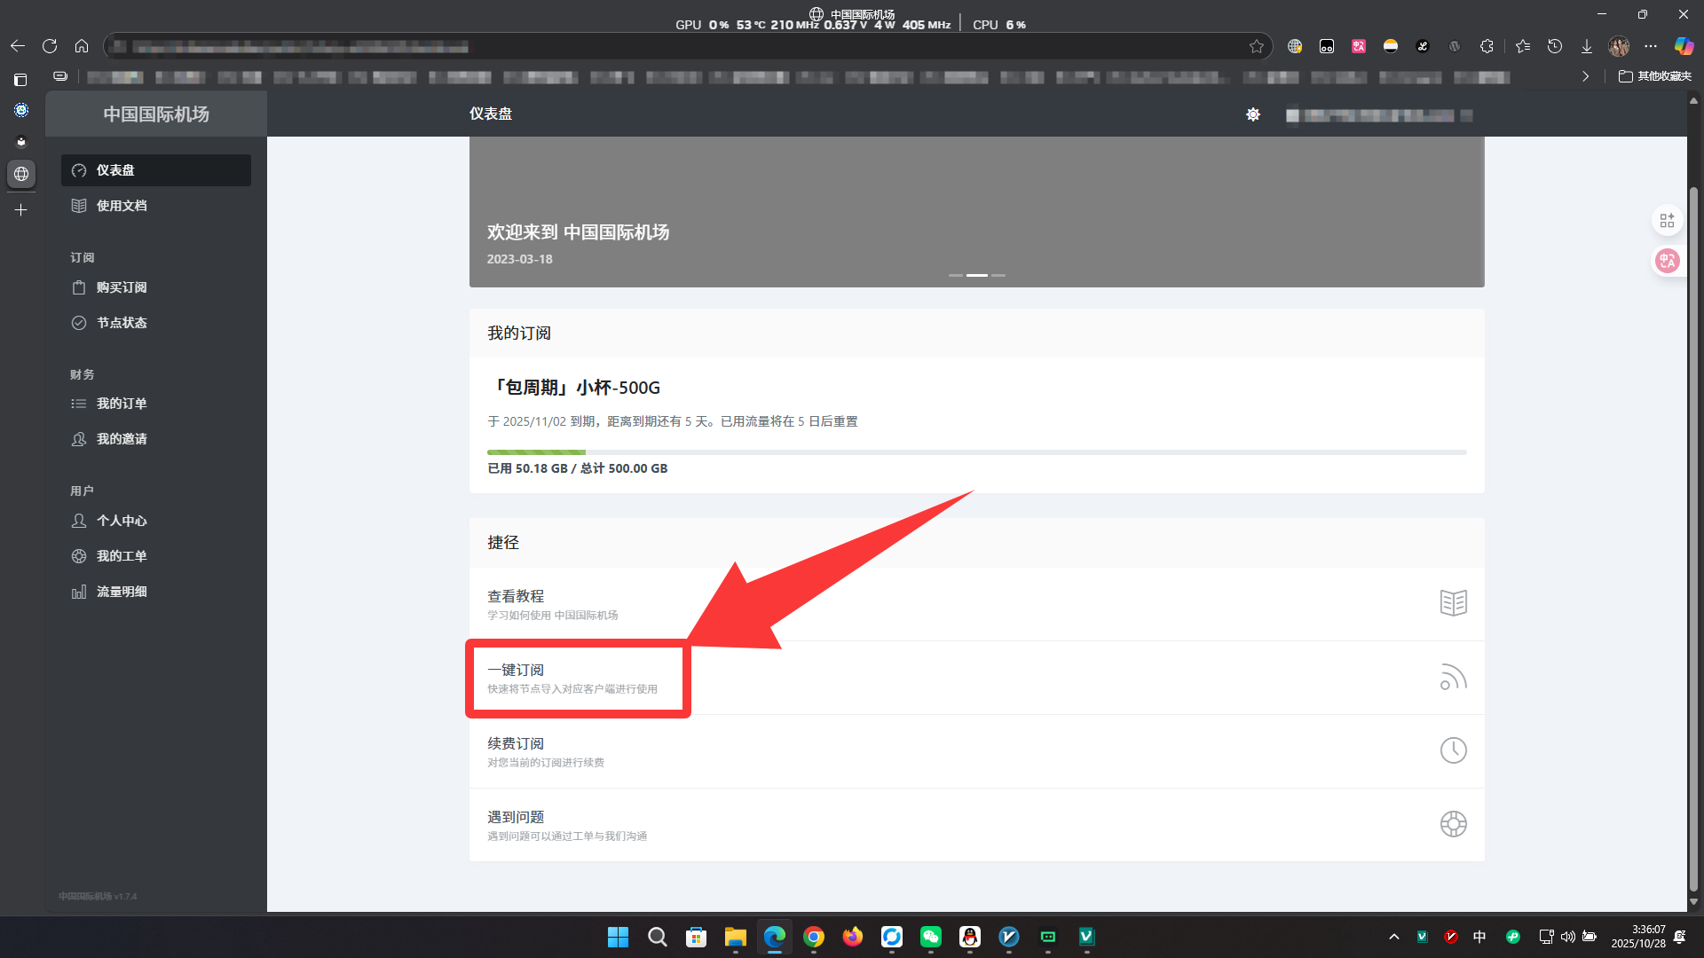Image resolution: width=1704 pixels, height=958 pixels.
Task: Toggle the dark mode sun icon
Action: coord(1253,114)
